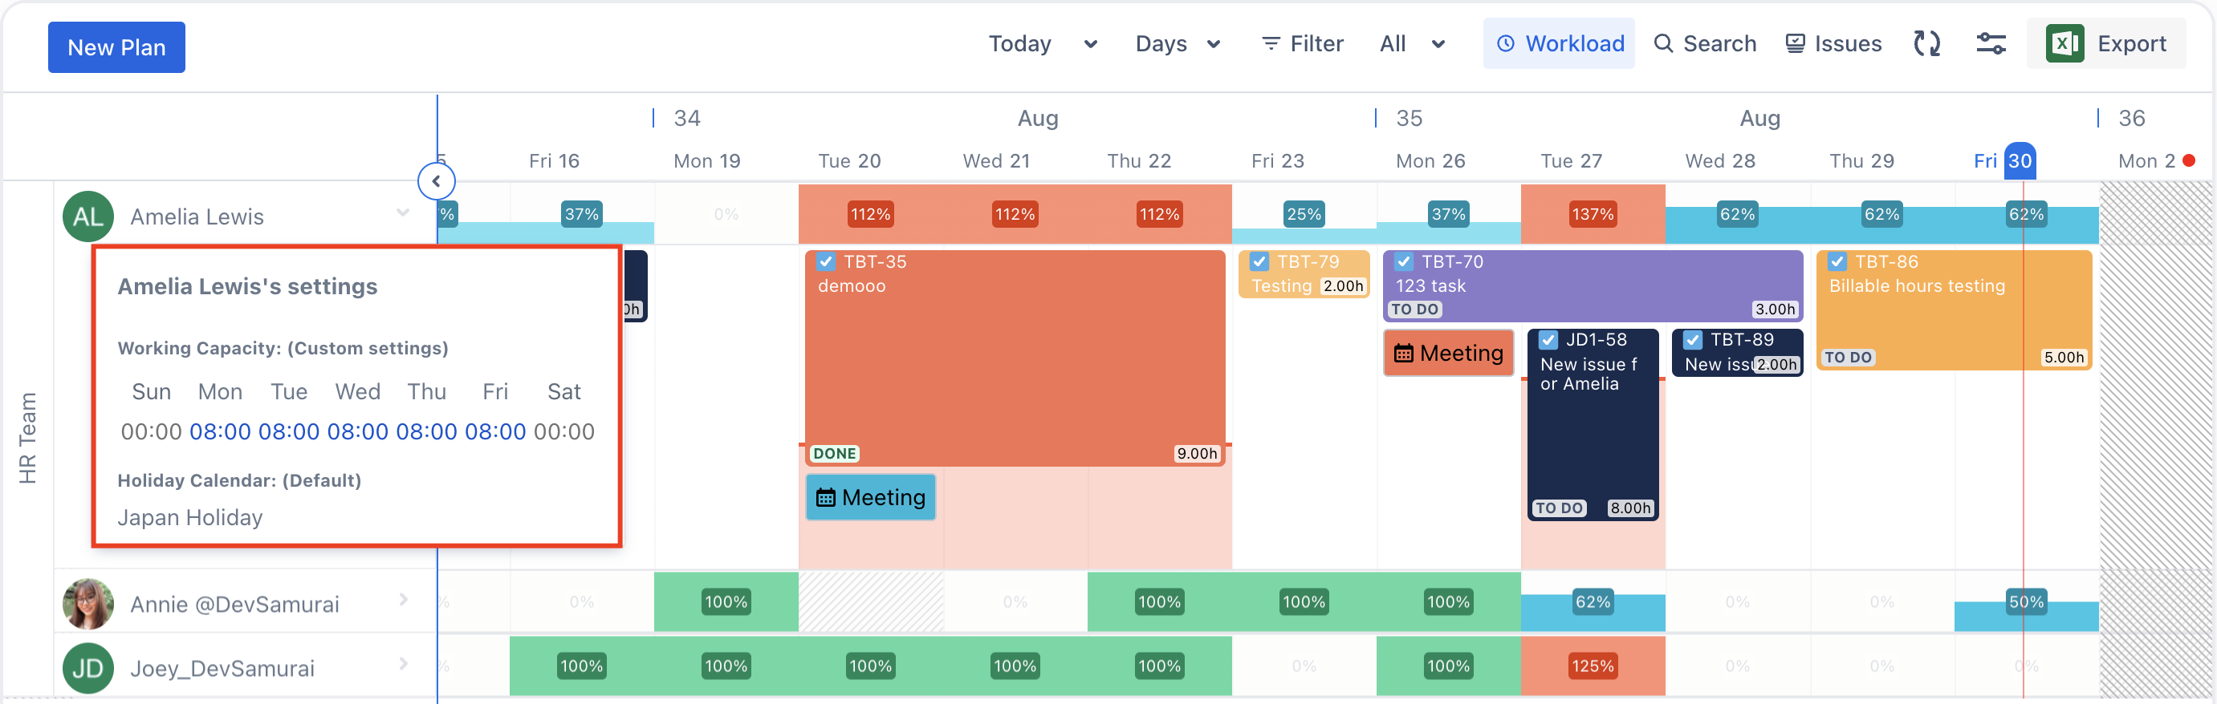
Task: Click the New Plan button
Action: (116, 47)
